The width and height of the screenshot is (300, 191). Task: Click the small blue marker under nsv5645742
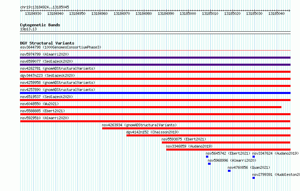pyautogui.click(x=207, y=157)
